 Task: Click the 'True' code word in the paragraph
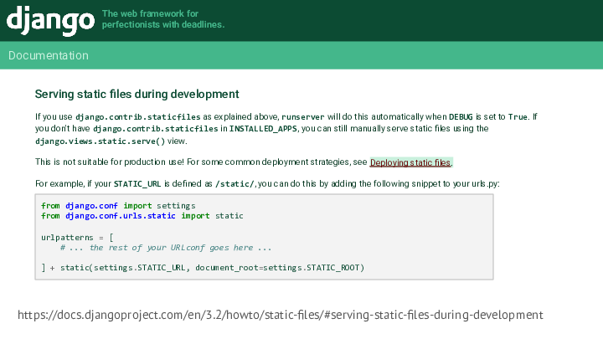point(518,117)
